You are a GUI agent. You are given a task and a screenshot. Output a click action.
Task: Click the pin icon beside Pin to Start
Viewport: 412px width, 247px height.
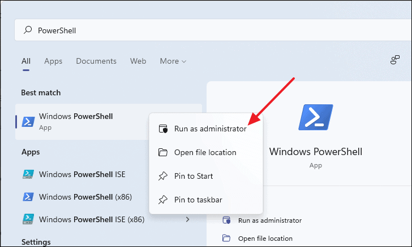click(163, 176)
